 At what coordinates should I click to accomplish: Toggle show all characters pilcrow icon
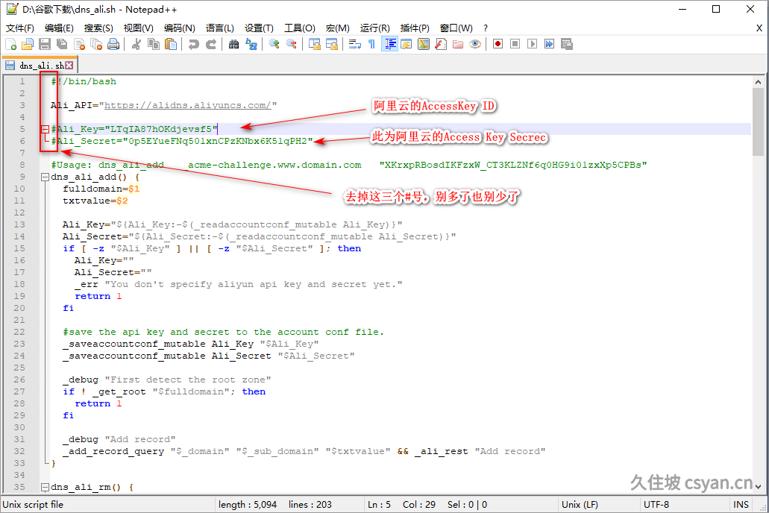point(371,44)
